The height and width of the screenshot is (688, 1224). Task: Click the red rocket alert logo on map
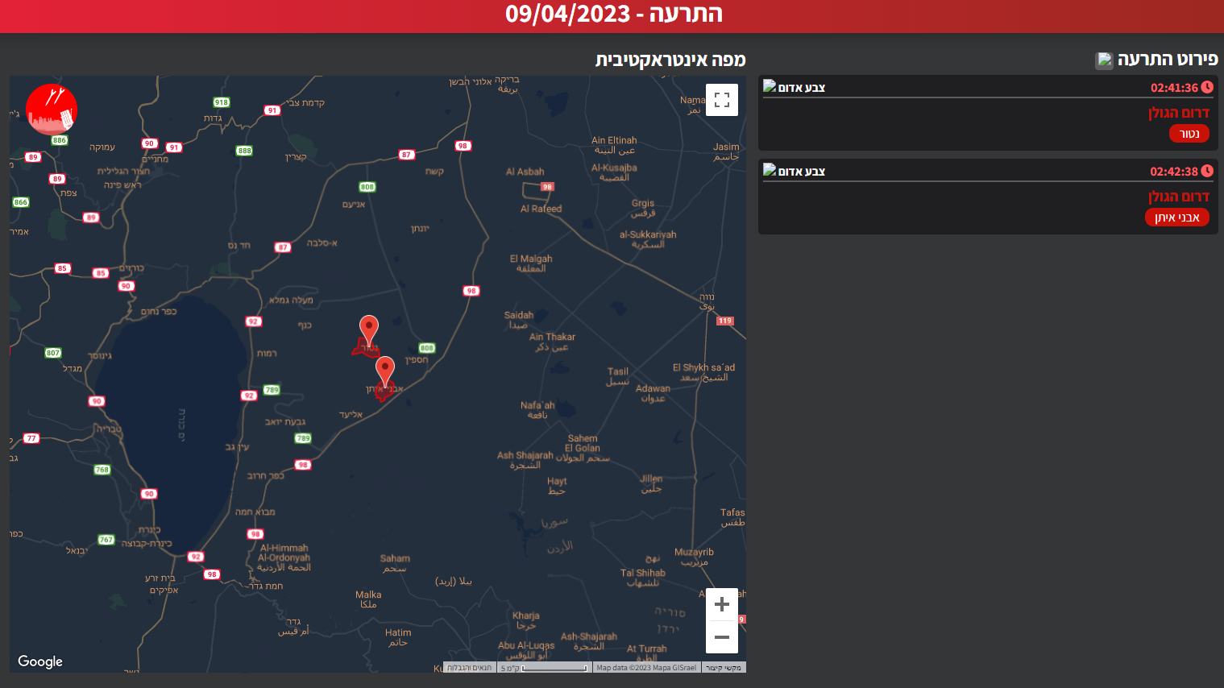[52, 109]
